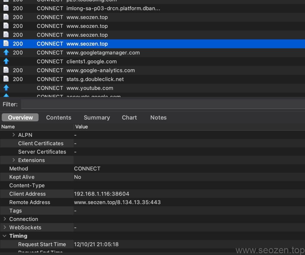Screen dimensions: 305x255
Task: Open the Summary tab
Action: pos(97,118)
